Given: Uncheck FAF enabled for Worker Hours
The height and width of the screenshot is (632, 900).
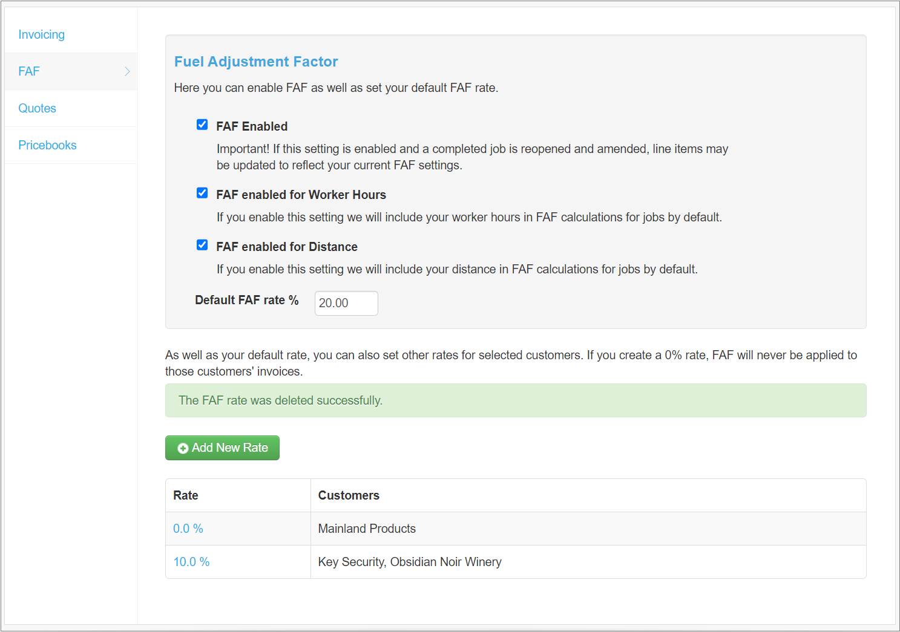Looking at the screenshot, I should click(202, 193).
